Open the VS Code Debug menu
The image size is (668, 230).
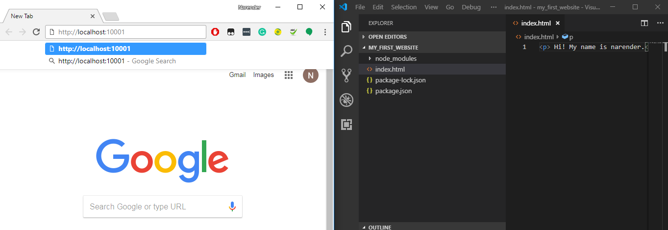point(471,7)
